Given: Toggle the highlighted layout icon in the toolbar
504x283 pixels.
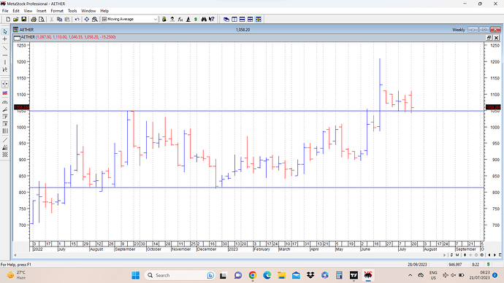Looking at the screenshot, I should (x=259, y=19).
